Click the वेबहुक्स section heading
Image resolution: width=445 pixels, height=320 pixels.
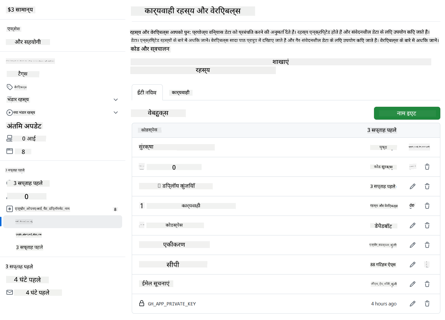tap(158, 113)
